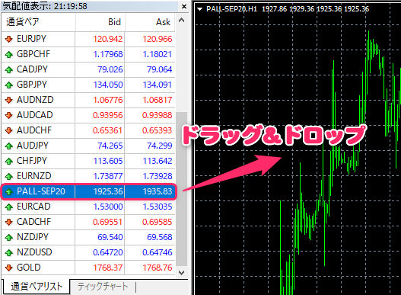Select the AUDJPY row in the symbol list
This screenshot has width=401, height=295.
[x=88, y=146]
